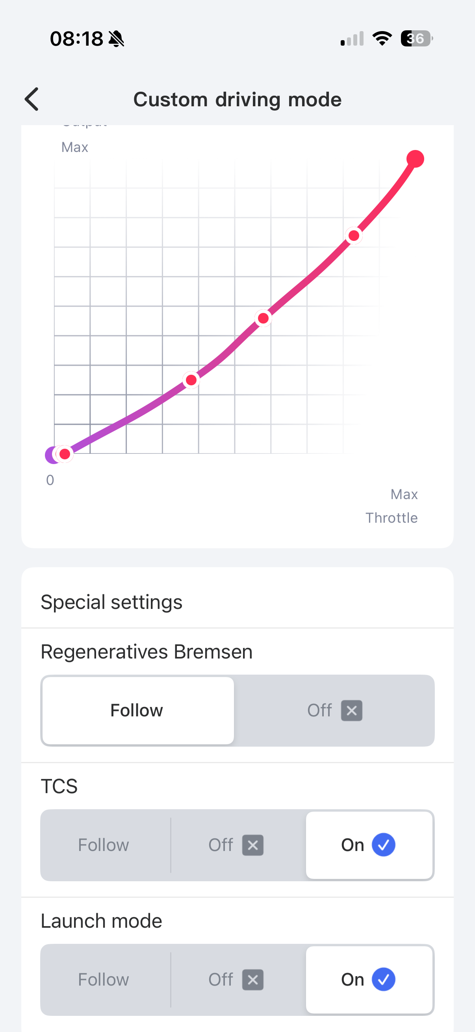Tap the X icon in Launch mode row
The image size is (475, 1032).
pyautogui.click(x=253, y=980)
